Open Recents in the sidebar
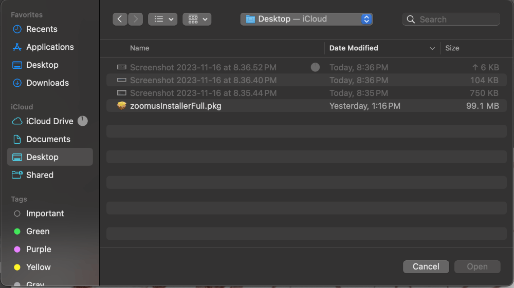This screenshot has width=514, height=288. click(x=42, y=29)
